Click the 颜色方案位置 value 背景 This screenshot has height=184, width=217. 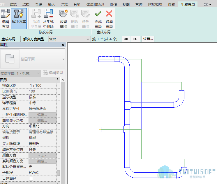click(x=42, y=149)
